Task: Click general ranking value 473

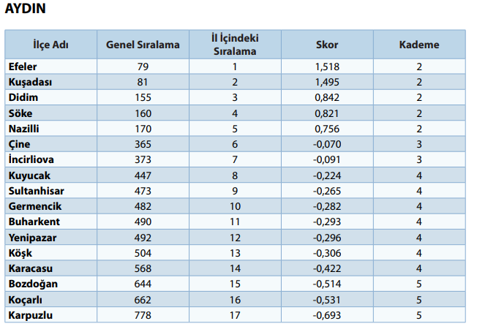Action: 143,191
